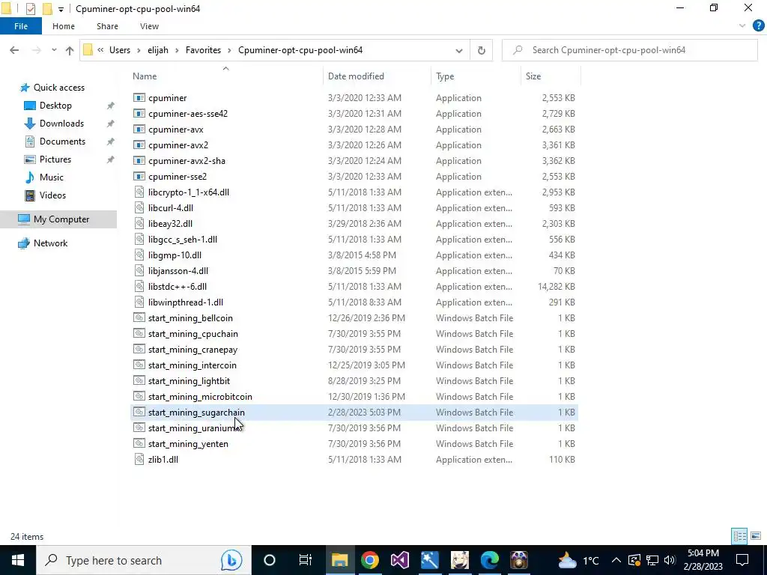This screenshot has height=575, width=767.
Task: Open Customize Quick Access Toolbar dropdown
Action: click(x=61, y=9)
